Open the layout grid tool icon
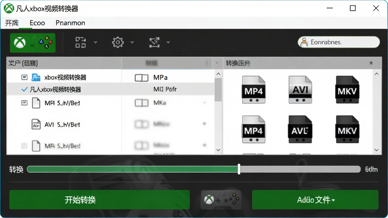 click(x=81, y=42)
